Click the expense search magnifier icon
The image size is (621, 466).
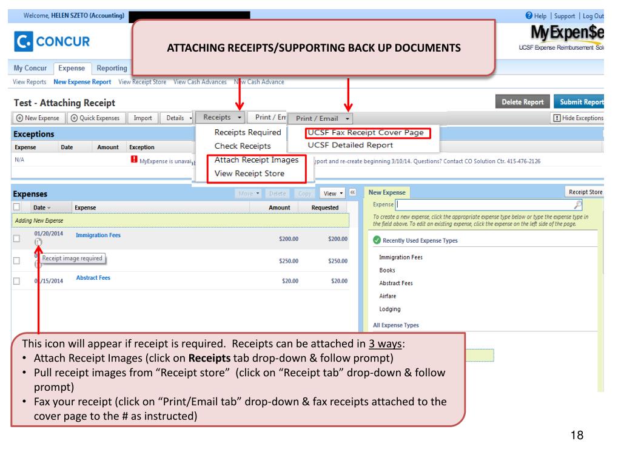(x=578, y=204)
